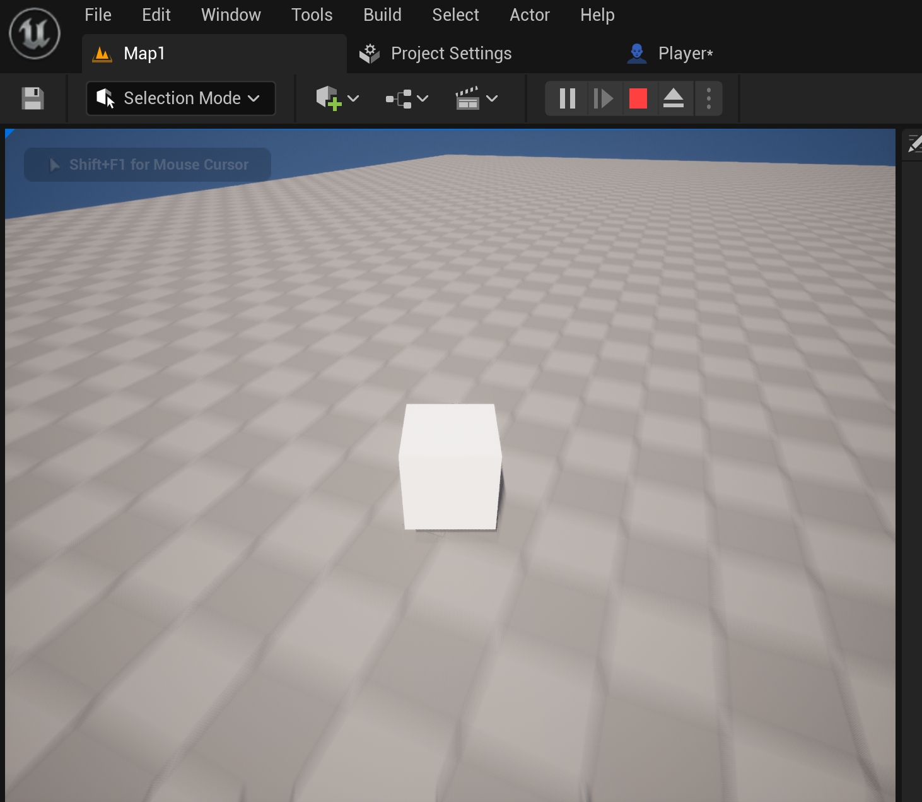Open the Tools menu
The image size is (922, 802).
click(312, 15)
